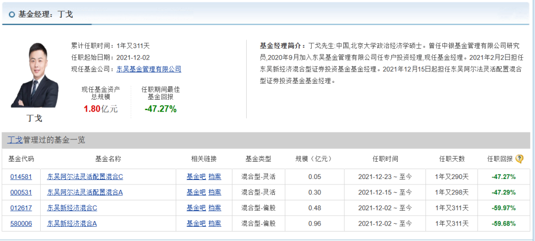Open 东吴阿尔法灵活配置混合C fund page
The image size is (535, 241).
pos(85,177)
